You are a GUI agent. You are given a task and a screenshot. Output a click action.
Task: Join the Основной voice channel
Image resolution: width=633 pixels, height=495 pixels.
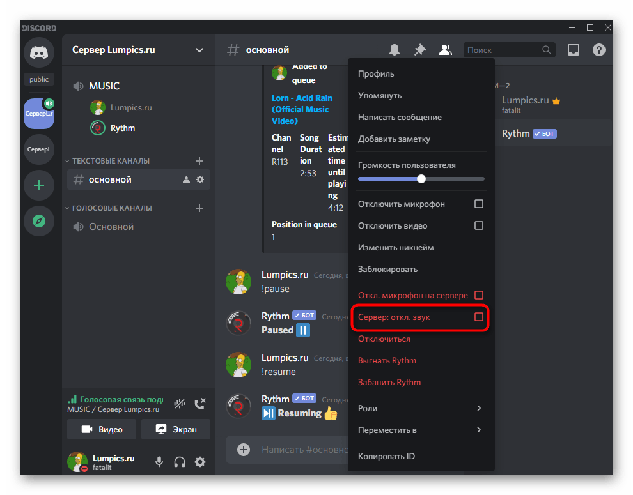pyautogui.click(x=139, y=227)
